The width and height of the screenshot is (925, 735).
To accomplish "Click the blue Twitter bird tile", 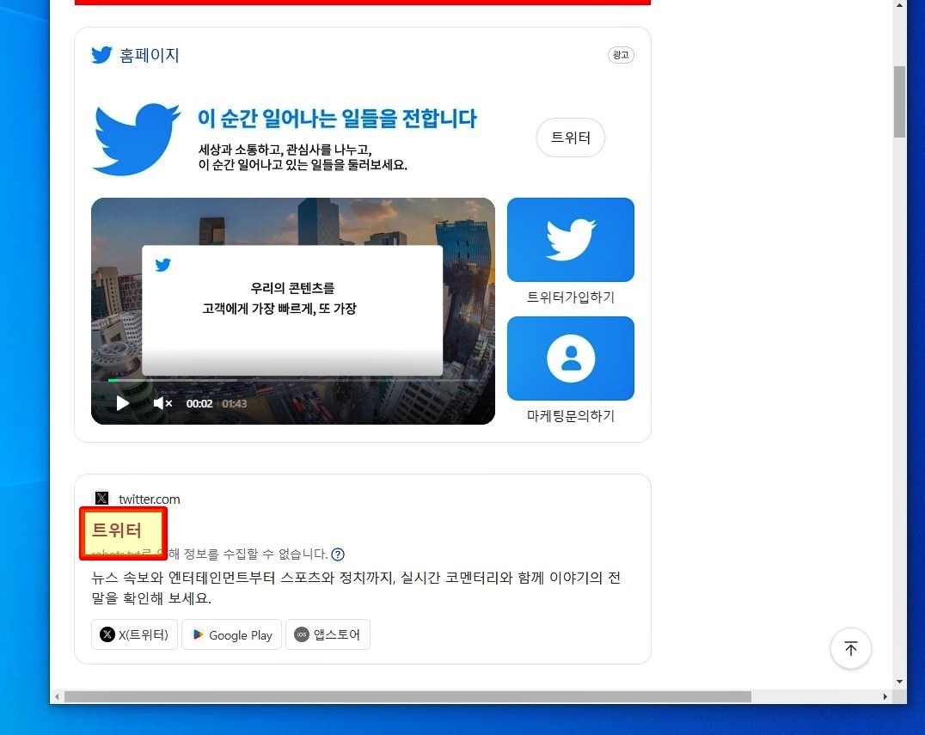I will coord(571,240).
